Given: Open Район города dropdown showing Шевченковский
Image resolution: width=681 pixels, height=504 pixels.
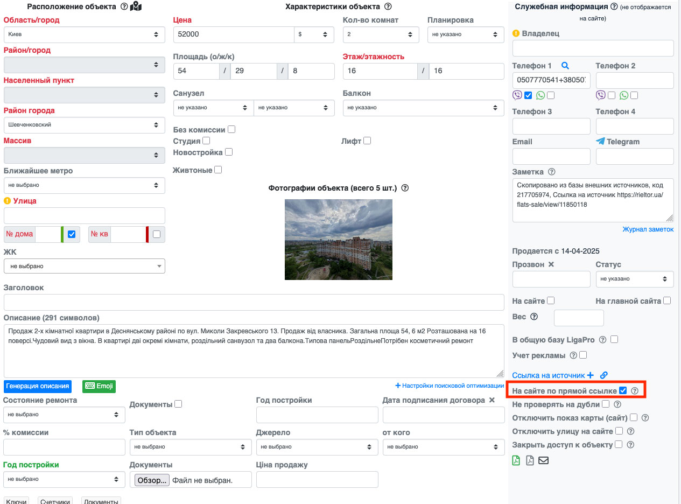Looking at the screenshot, I should [85, 125].
